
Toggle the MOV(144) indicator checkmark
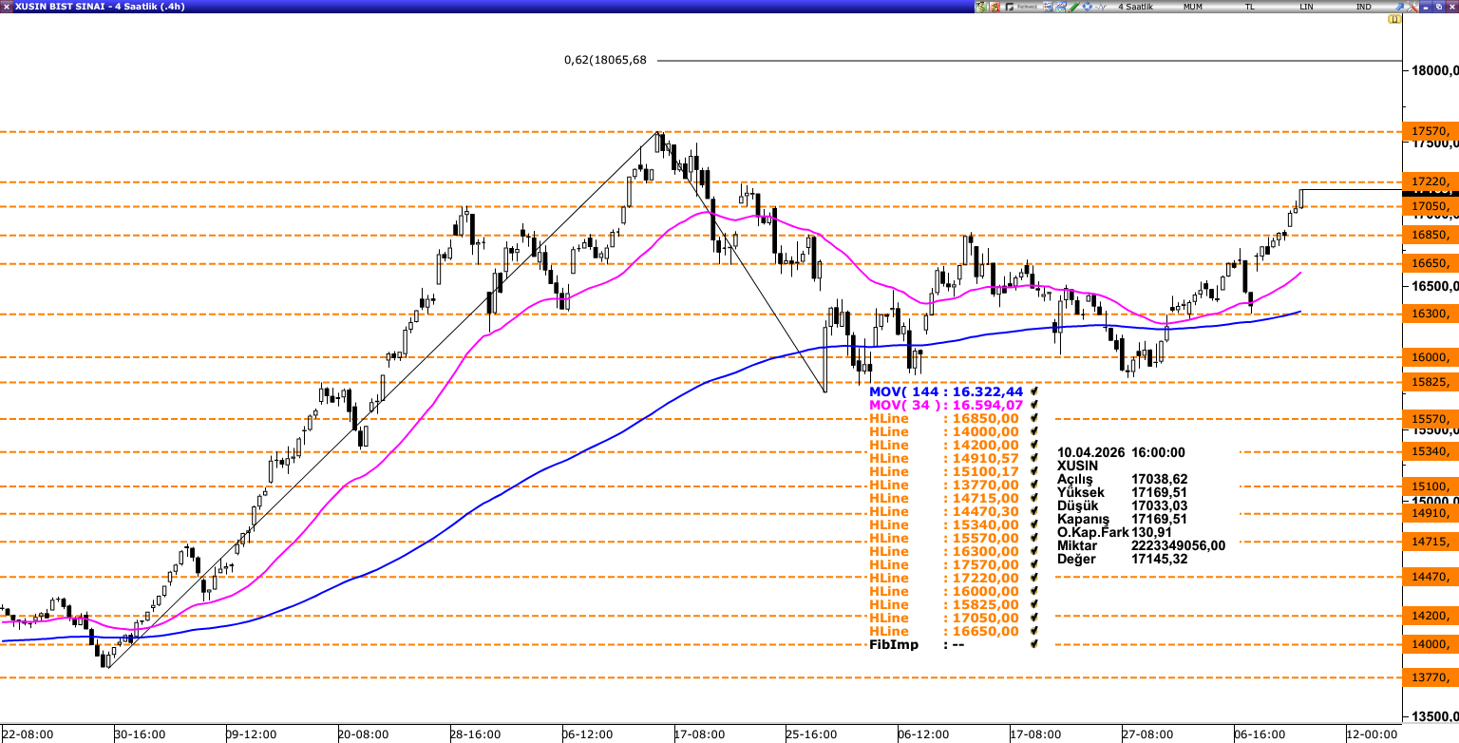(1033, 391)
